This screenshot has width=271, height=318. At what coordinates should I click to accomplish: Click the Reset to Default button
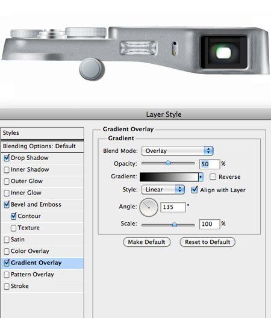(x=208, y=242)
